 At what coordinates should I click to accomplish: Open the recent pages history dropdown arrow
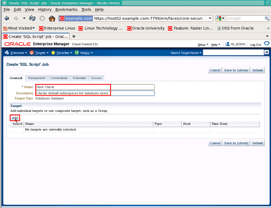click(24, 18)
